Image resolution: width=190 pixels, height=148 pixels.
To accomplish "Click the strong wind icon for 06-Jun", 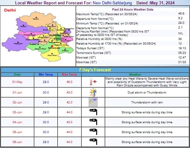I will (x=93, y=141).
